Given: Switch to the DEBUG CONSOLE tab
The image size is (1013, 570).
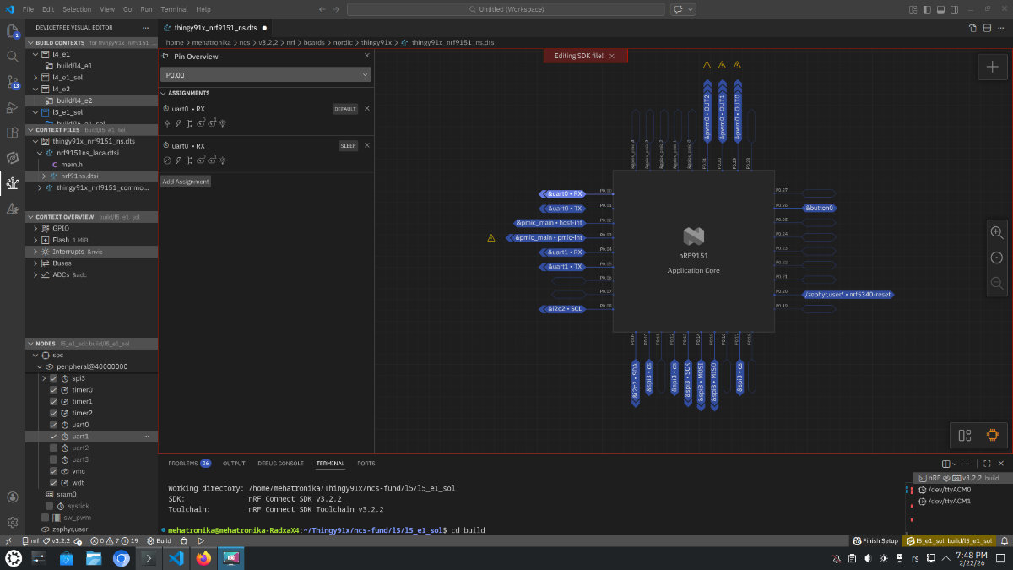Looking at the screenshot, I should point(280,464).
